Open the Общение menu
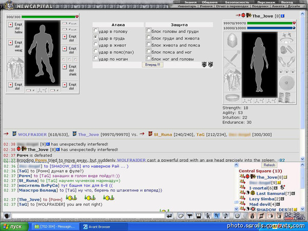 pyautogui.click(x=209, y=3)
